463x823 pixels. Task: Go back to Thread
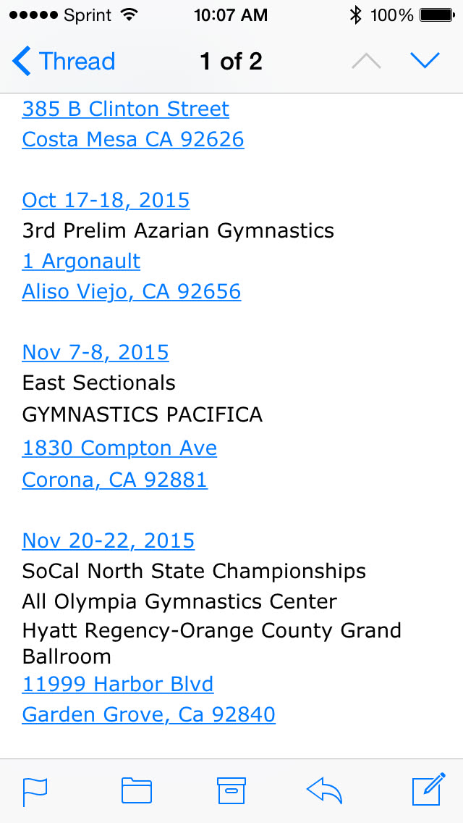[64, 62]
